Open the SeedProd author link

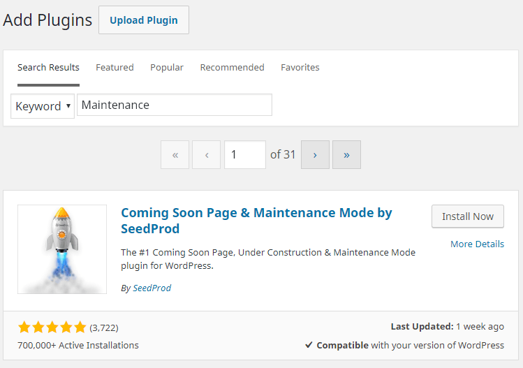pyautogui.click(x=152, y=288)
